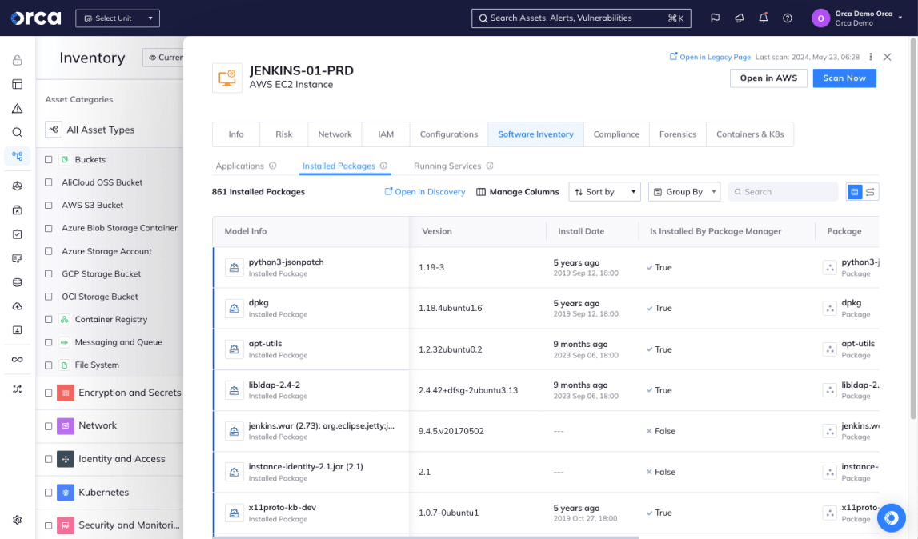The width and height of the screenshot is (918, 539).
Task: Close the asset details panel
Action: coord(887,57)
